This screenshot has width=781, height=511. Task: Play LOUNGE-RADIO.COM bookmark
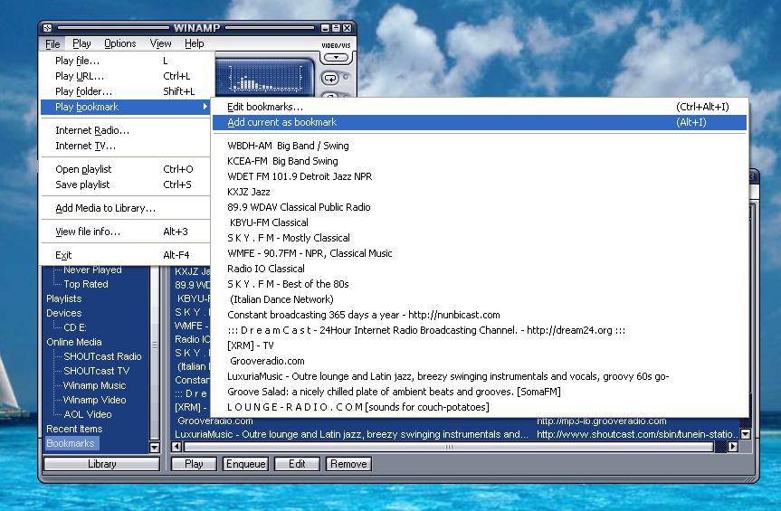coord(479,408)
